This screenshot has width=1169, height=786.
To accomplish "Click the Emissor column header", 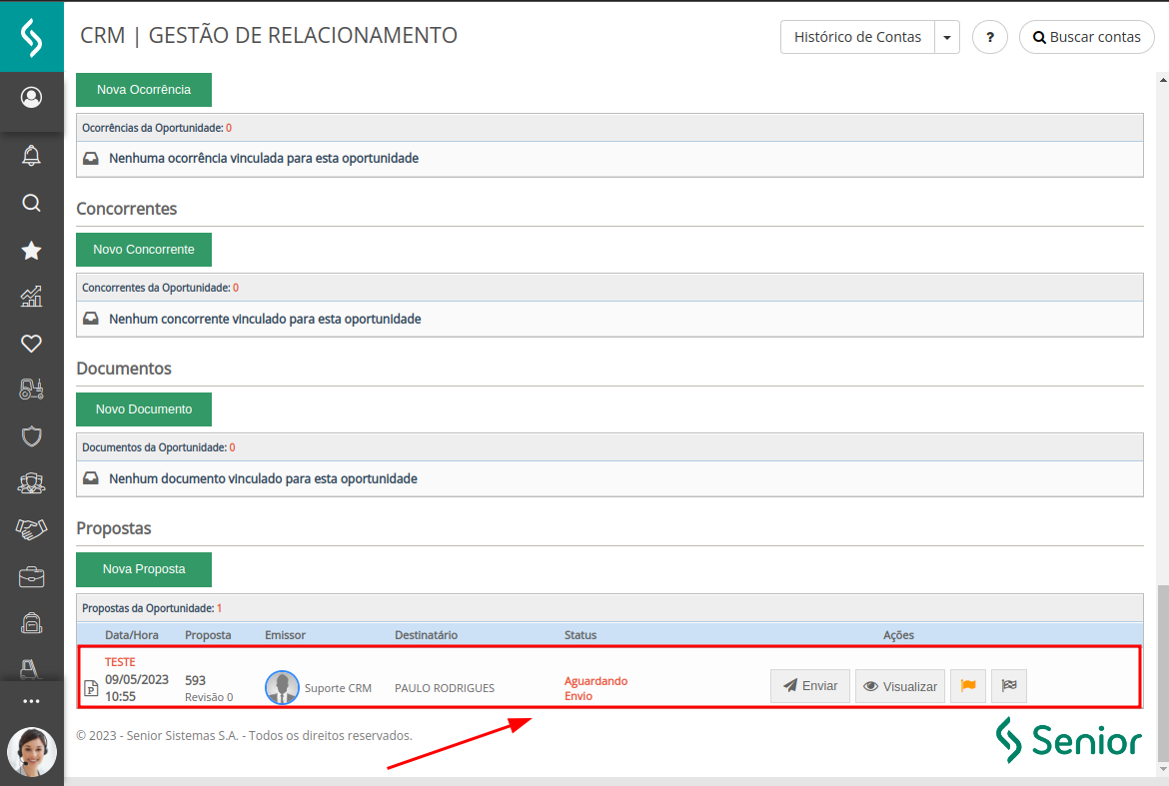I will 285,635.
